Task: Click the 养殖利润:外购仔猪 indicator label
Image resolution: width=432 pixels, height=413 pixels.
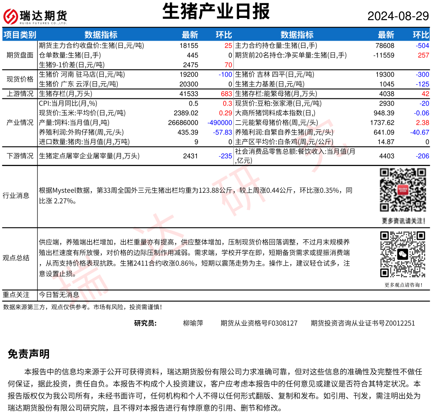Action: pyautogui.click(x=81, y=133)
